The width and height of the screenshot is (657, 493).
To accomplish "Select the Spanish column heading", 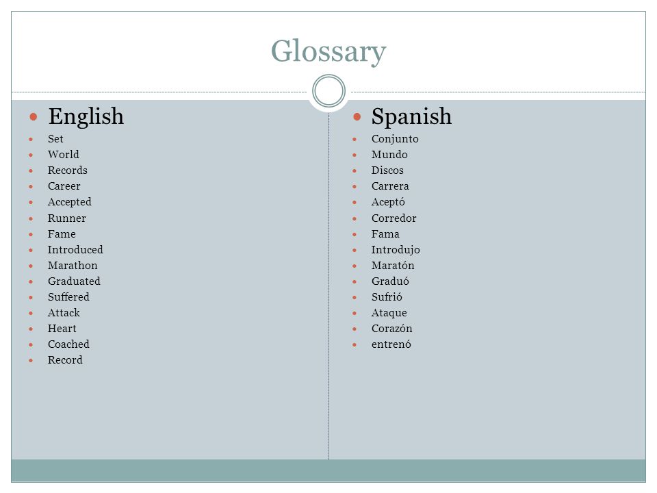I will (411, 116).
